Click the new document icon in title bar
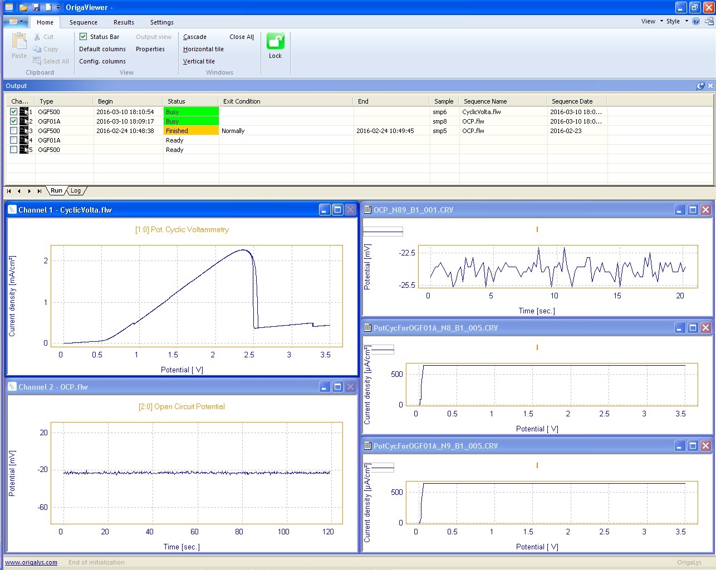This screenshot has width=716, height=570. [x=48, y=7]
